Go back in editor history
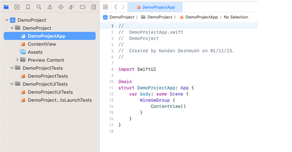Image resolution: width=292 pixels, height=152 pixels. tap(116, 7)
